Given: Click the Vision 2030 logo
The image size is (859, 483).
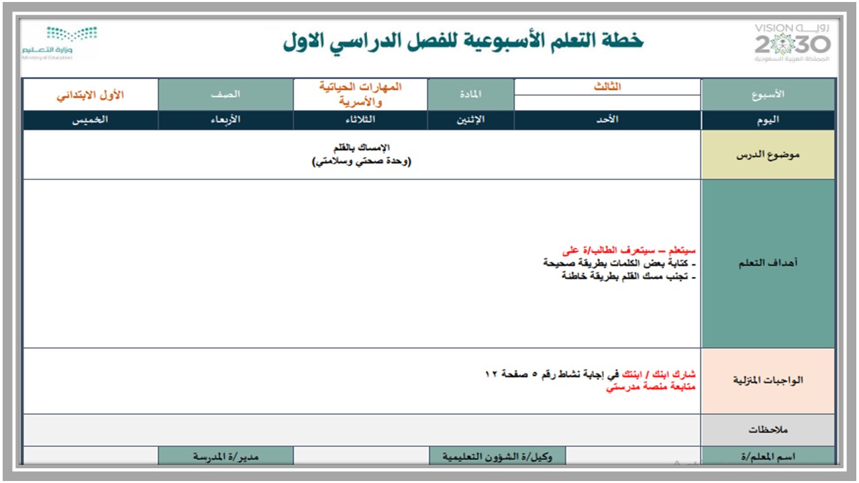Looking at the screenshot, I should click(793, 43).
